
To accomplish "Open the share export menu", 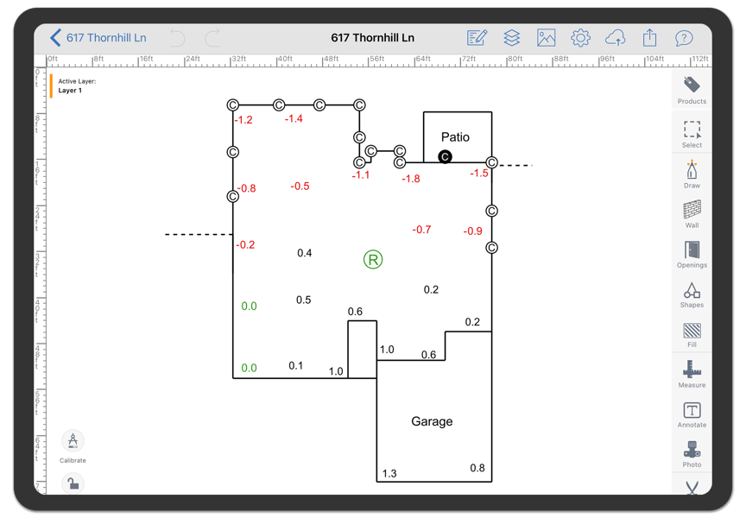I will (x=649, y=38).
